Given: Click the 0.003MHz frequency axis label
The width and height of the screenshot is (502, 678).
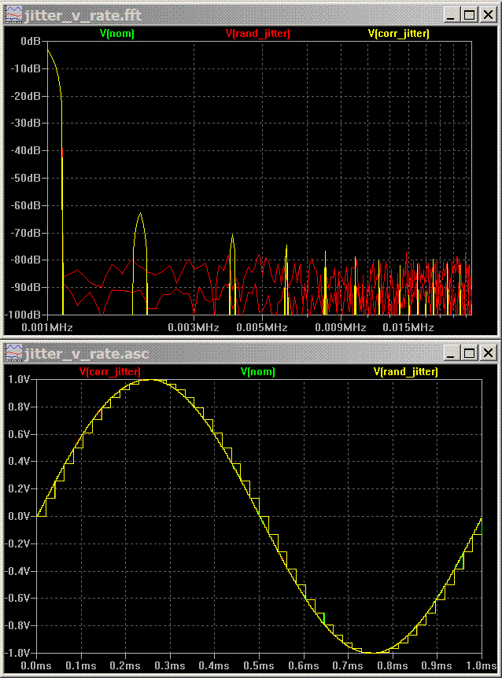Looking at the screenshot, I should (194, 328).
